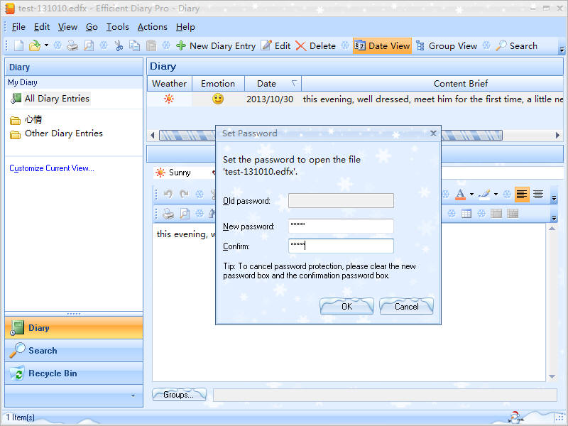Screen dimensions: 568x426
Task: Open the Actions menu
Action: (x=152, y=27)
